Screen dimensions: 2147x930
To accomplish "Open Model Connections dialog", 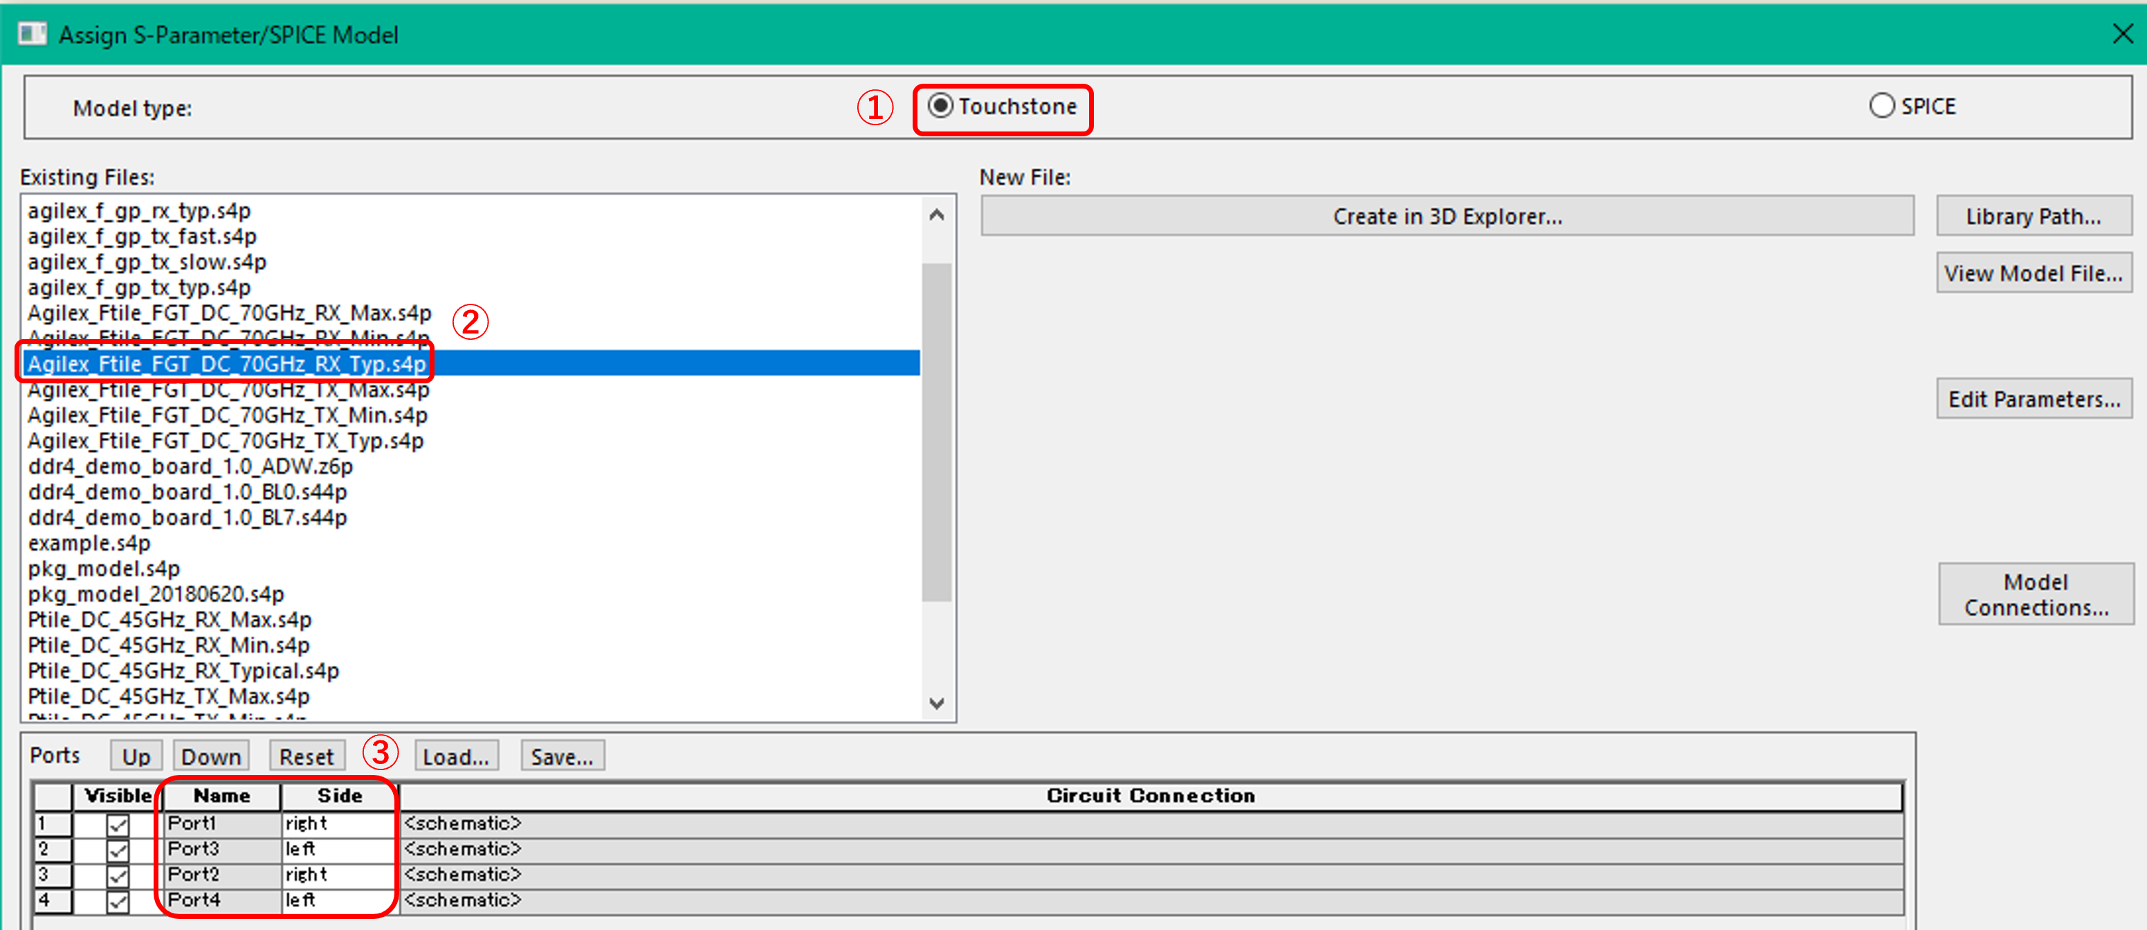I will 2036,594.
